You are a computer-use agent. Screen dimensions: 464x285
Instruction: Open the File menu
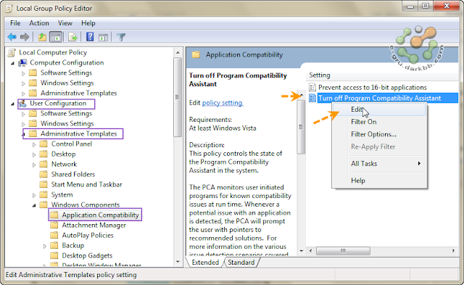(15, 23)
